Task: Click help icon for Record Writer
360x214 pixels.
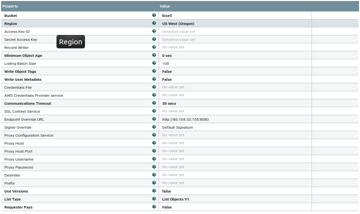Action: pyautogui.click(x=154, y=47)
